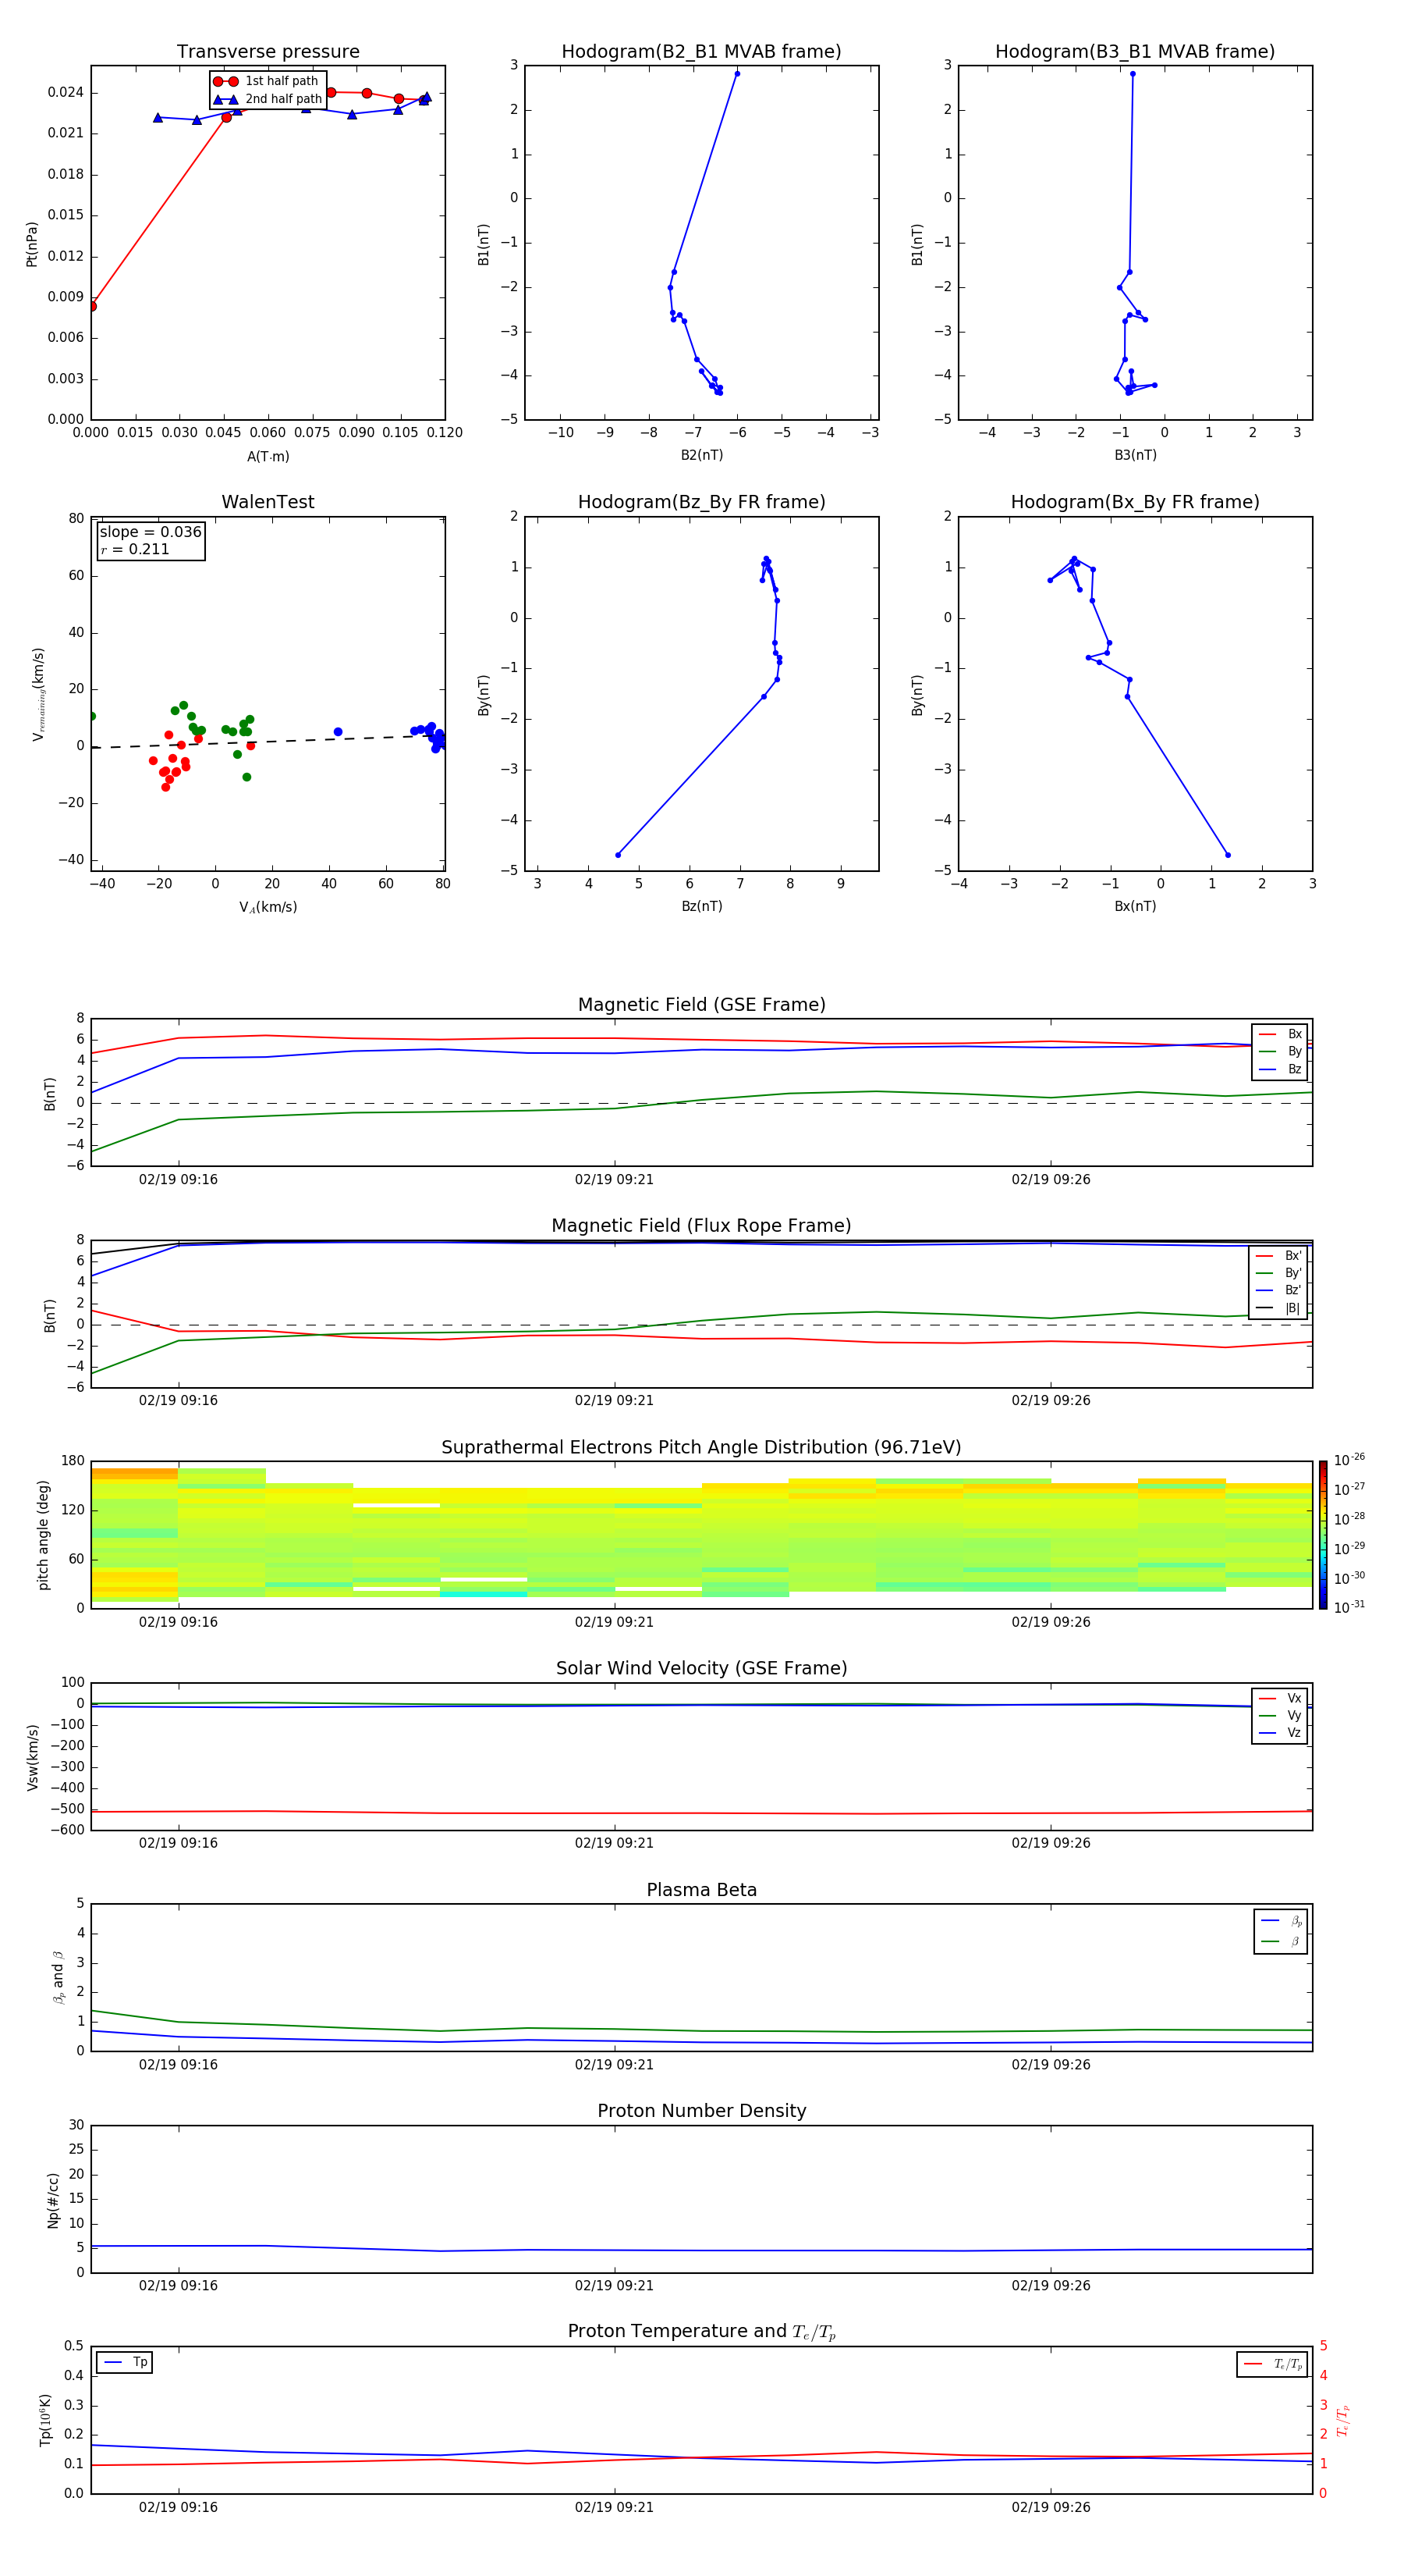
Task: Click the 'Magnetic Field (GSE Frame)' title
Action: tap(701, 1005)
